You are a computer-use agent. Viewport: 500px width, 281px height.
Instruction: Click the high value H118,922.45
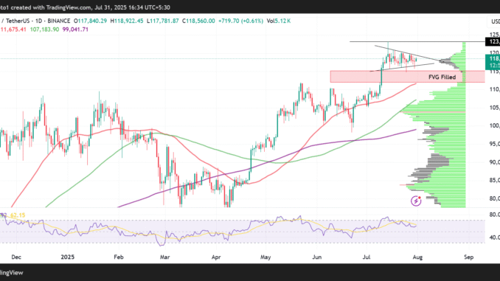pos(127,21)
